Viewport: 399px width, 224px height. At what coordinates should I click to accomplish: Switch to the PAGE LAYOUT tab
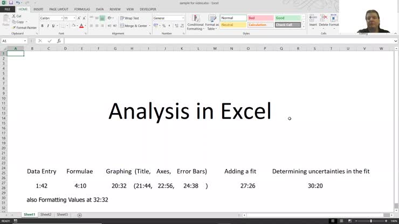(x=59, y=9)
